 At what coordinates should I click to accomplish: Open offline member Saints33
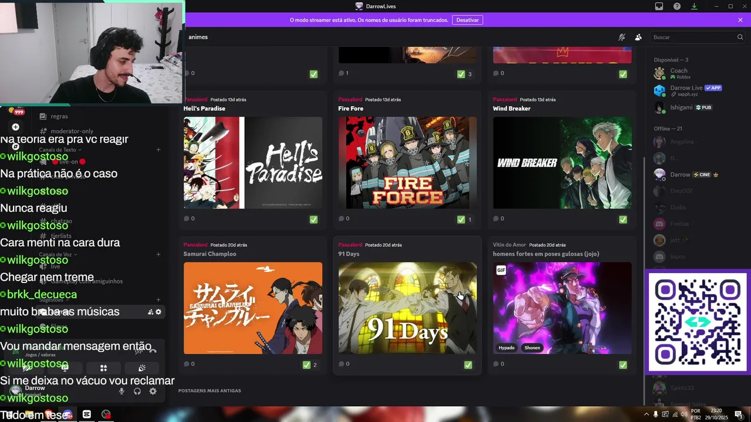tap(698, 388)
